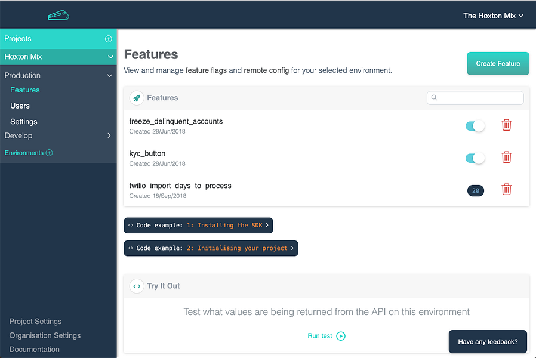This screenshot has height=358, width=536.
Task: Click the app logo in header
Action: tap(58, 16)
